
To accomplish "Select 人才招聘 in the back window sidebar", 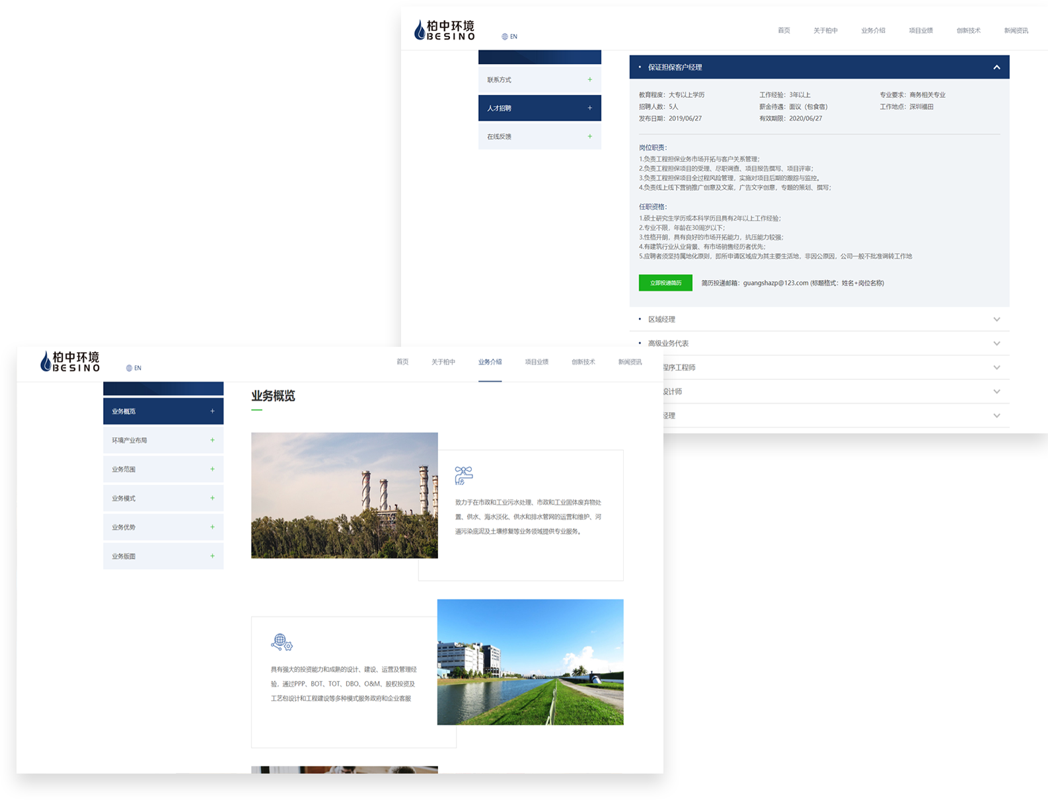I will pyautogui.click(x=539, y=108).
